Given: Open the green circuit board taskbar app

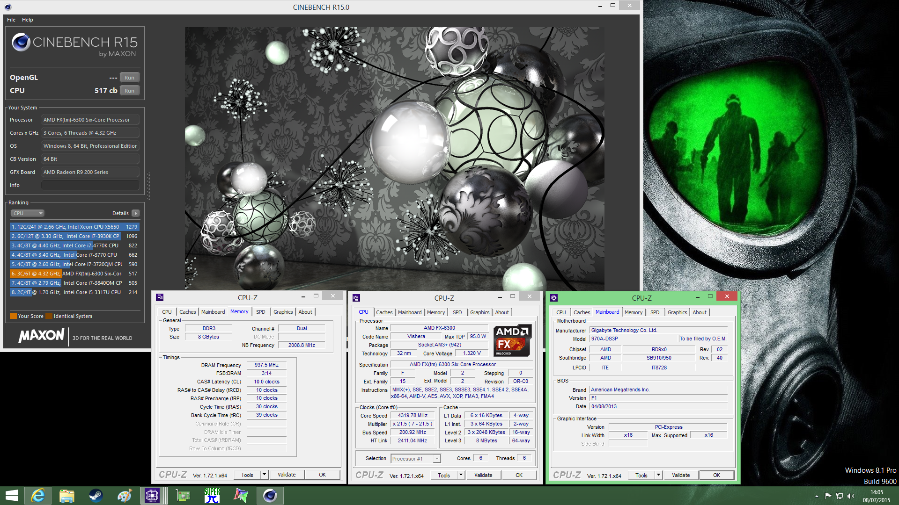Looking at the screenshot, I should pos(183,496).
